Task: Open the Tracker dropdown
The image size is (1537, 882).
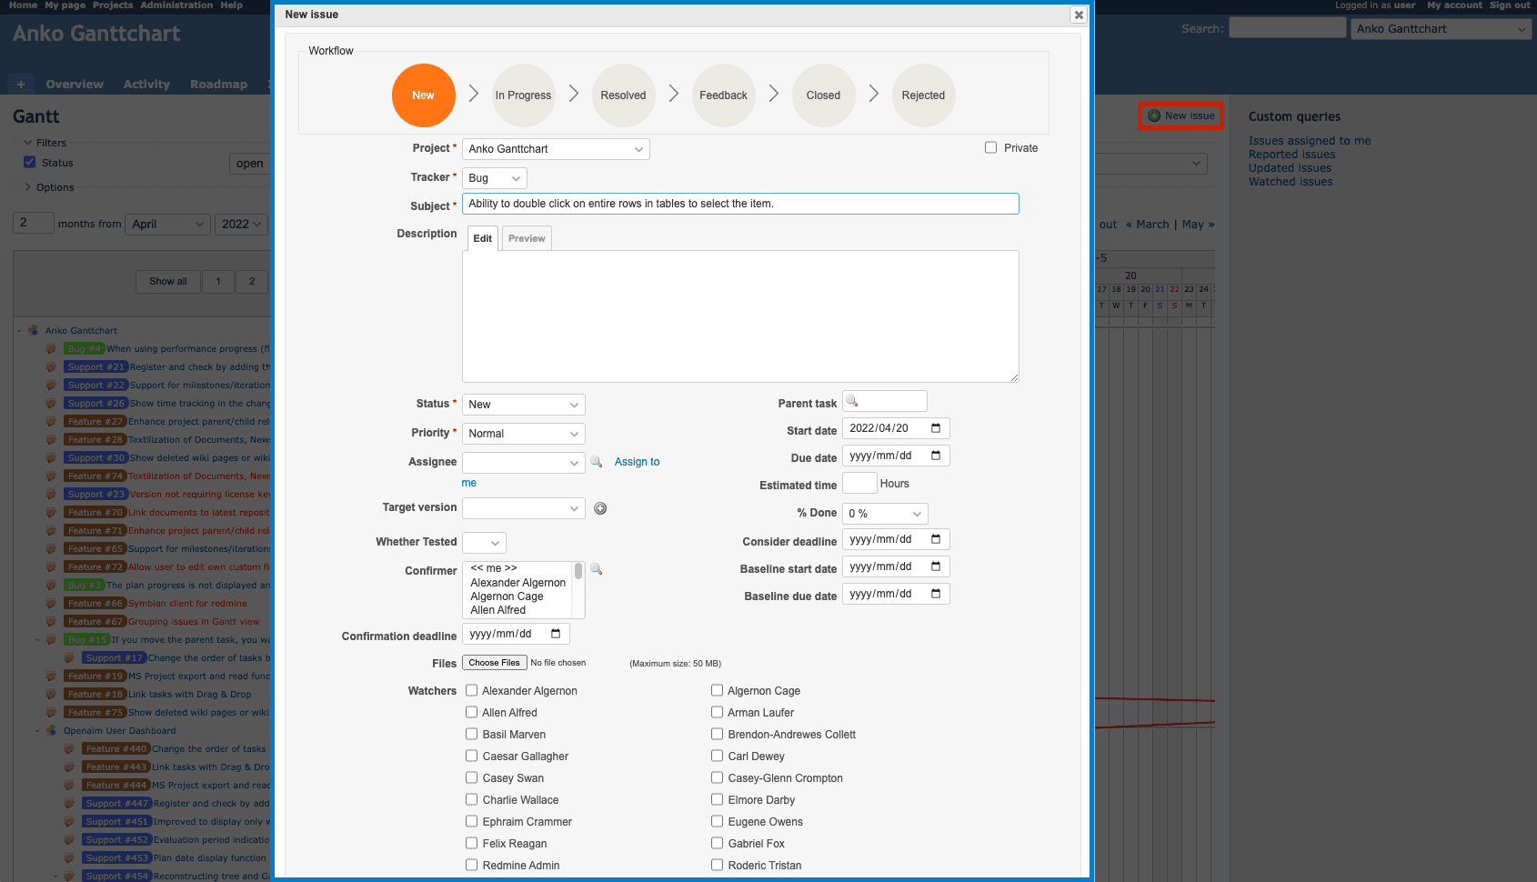Action: [494, 177]
